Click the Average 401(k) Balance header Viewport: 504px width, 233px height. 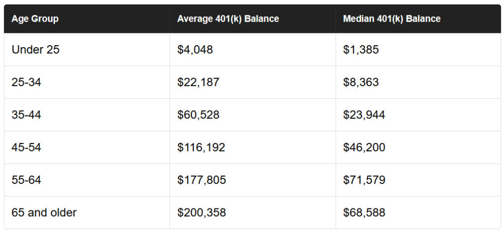pos(228,19)
